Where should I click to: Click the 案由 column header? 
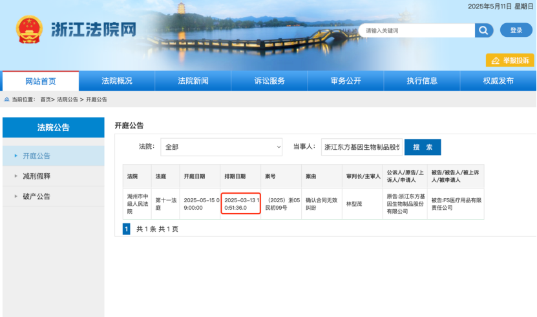click(x=322, y=176)
